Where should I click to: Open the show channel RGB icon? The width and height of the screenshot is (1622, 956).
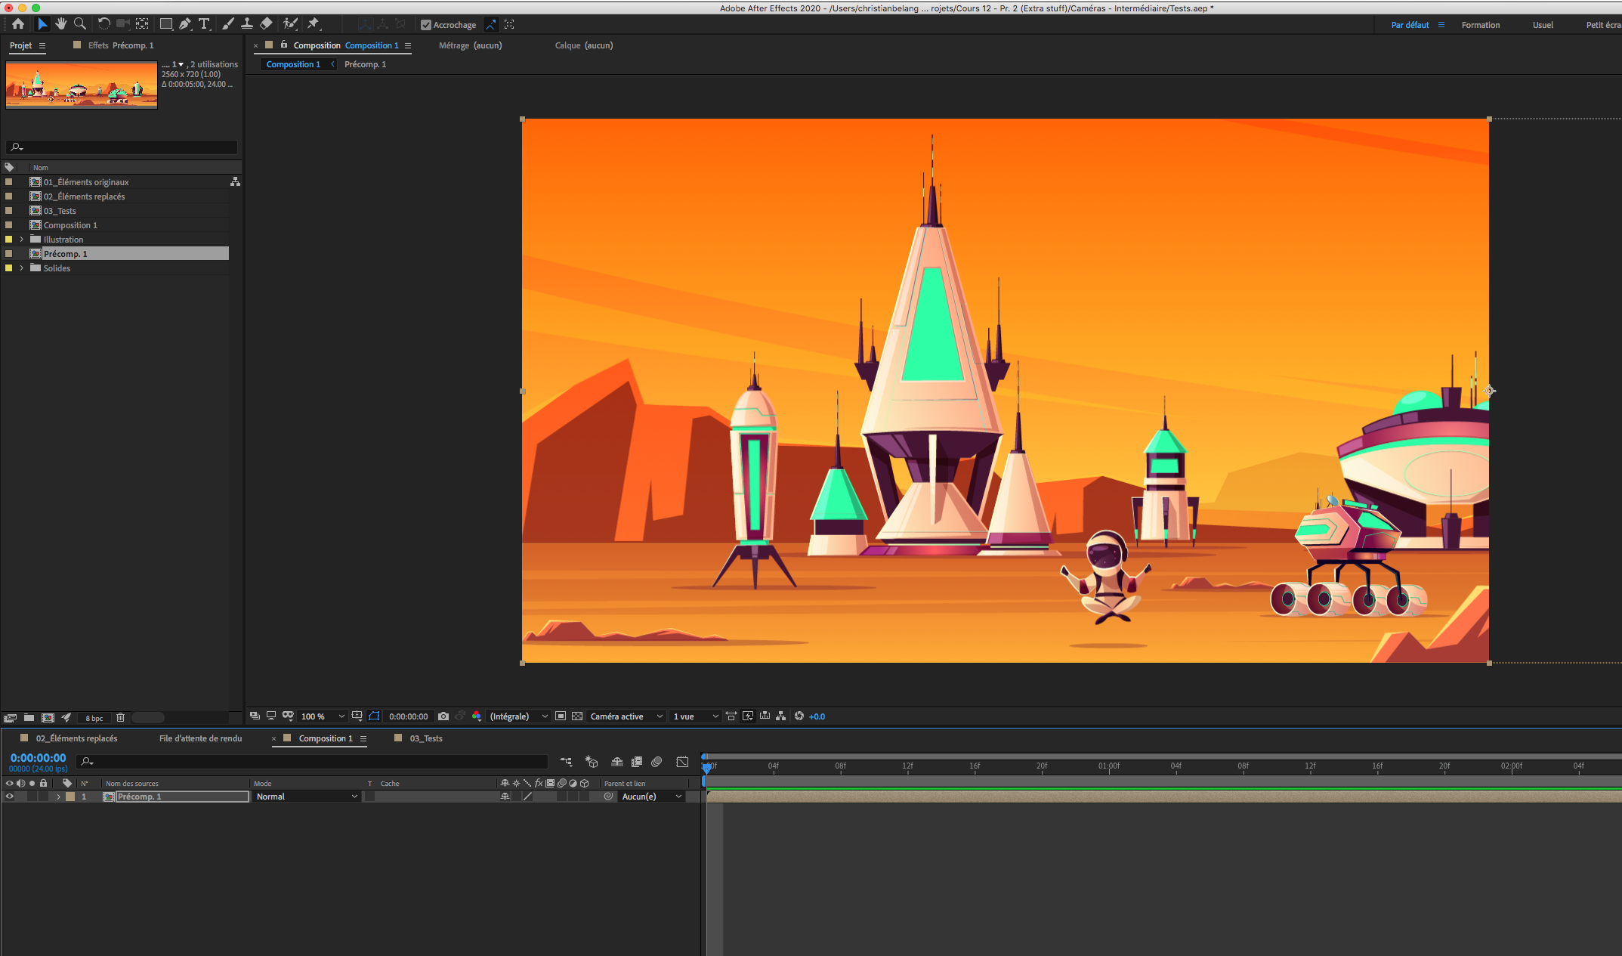(477, 716)
